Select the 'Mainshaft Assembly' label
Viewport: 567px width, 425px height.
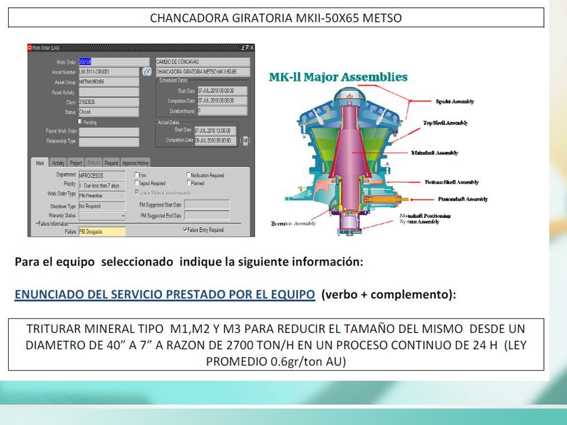(435, 153)
